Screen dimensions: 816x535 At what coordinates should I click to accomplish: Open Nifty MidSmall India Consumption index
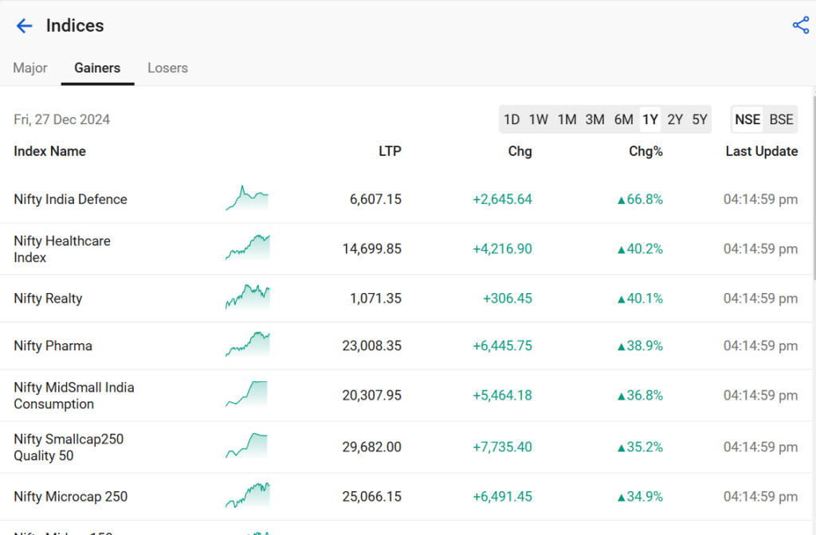[x=74, y=396]
